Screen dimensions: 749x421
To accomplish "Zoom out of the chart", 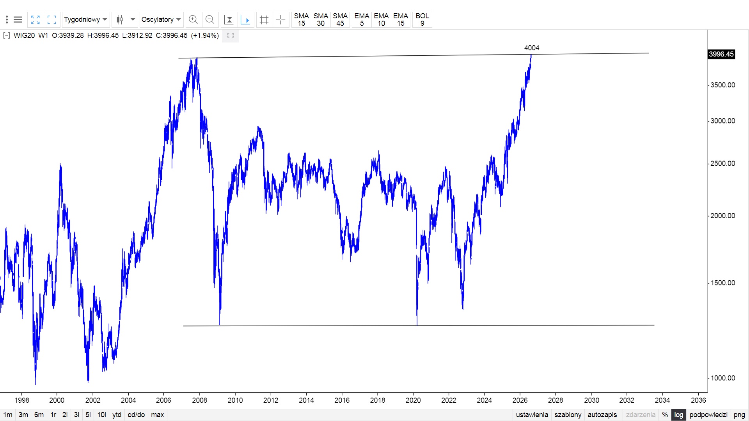I will click(x=210, y=19).
